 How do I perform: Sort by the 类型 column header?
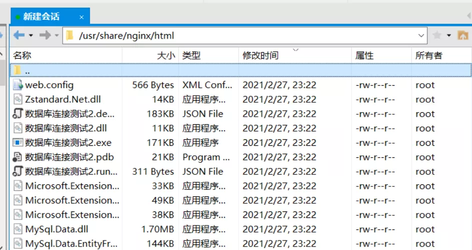[x=209, y=56]
